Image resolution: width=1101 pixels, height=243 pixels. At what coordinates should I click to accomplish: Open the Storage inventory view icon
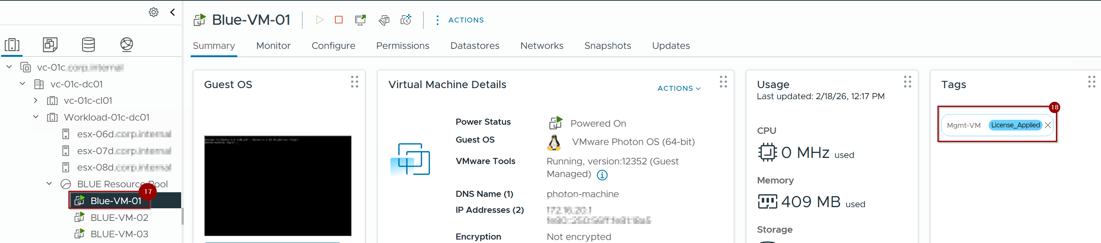[89, 44]
